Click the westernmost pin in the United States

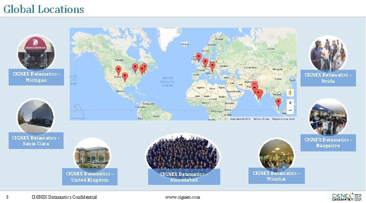click(x=118, y=71)
